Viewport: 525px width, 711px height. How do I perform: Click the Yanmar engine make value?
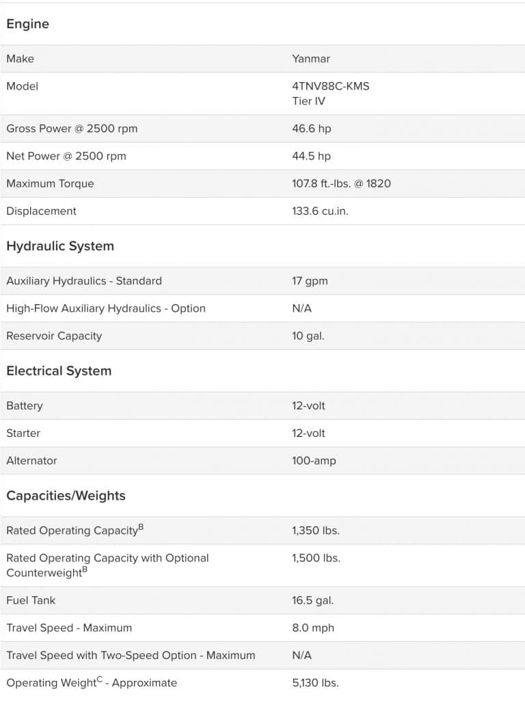311,59
